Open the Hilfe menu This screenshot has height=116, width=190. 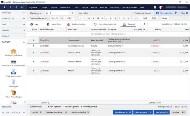pos(142,7)
